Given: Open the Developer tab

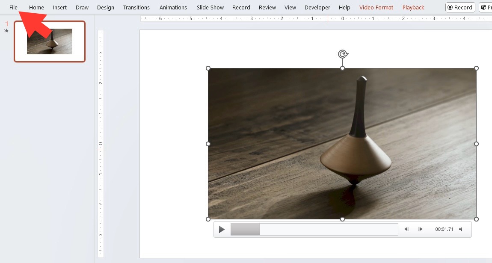Looking at the screenshot, I should click(317, 7).
